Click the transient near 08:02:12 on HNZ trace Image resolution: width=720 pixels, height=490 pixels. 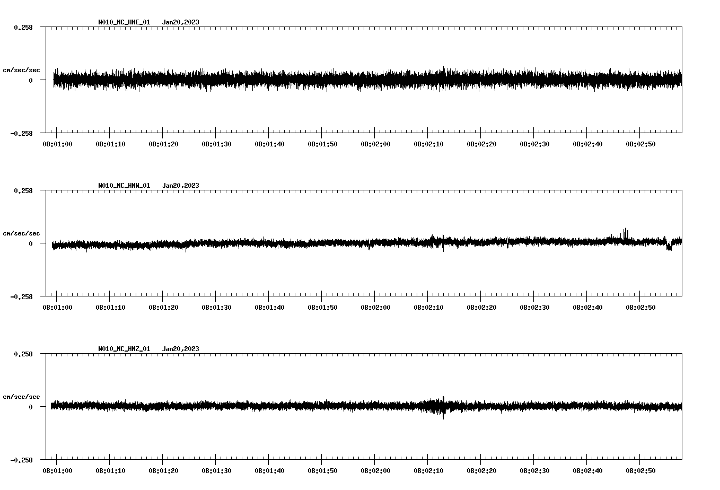click(443, 408)
